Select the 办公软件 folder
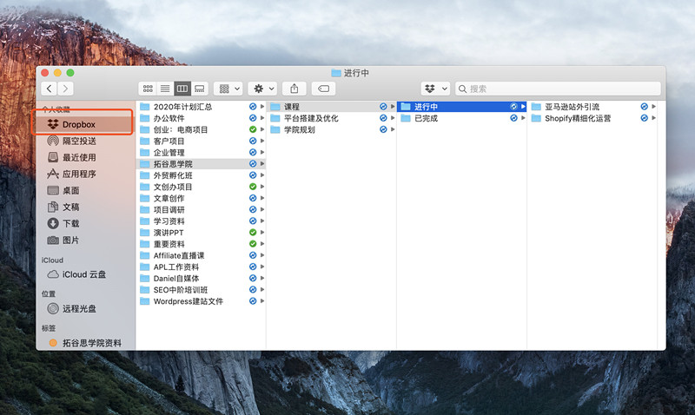This screenshot has height=415, width=695. tap(201, 118)
